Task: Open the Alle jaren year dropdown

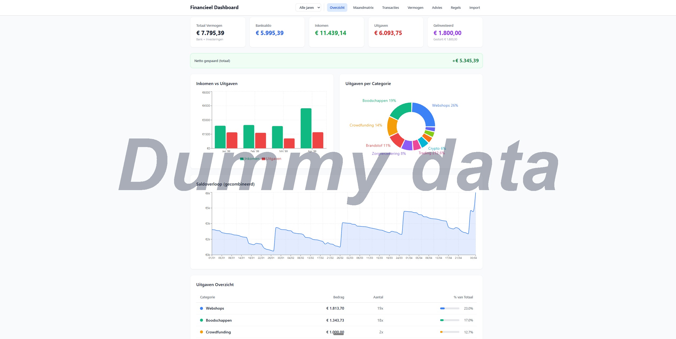Action: pos(308,7)
